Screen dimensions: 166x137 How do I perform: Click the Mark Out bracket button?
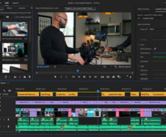coord(66,77)
